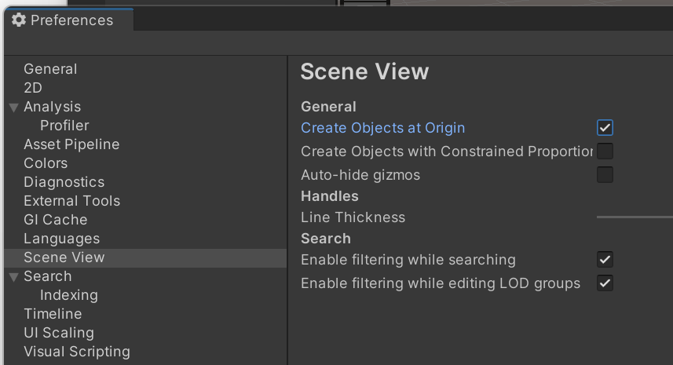
Task: Enable Auto-hide gizmos checkbox
Action: tap(605, 175)
